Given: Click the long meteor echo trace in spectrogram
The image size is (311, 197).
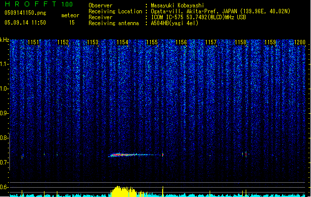Looking at the screenshot, I should pos(135,155).
